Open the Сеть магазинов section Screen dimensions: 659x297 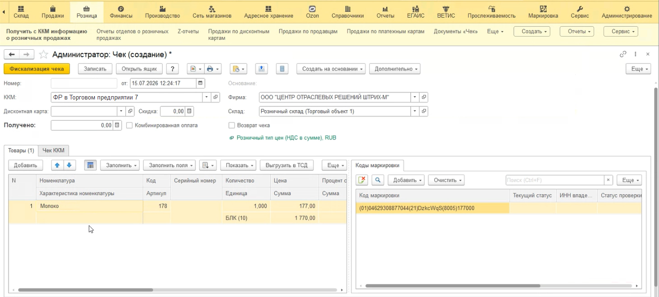212,12
